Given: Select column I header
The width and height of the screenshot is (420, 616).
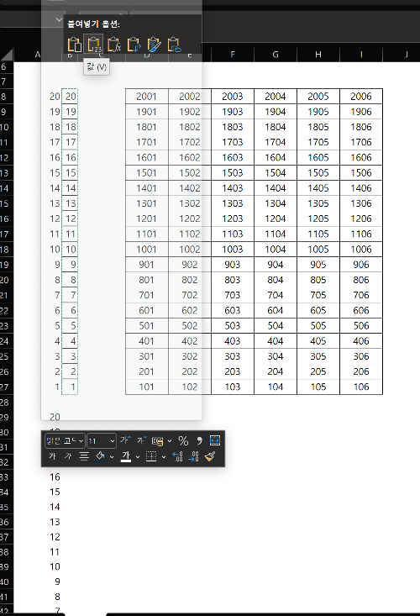Looking at the screenshot, I should click(361, 55).
